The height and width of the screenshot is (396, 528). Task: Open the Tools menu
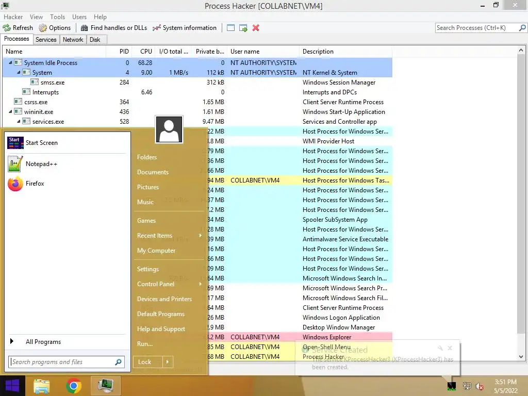[x=58, y=17]
